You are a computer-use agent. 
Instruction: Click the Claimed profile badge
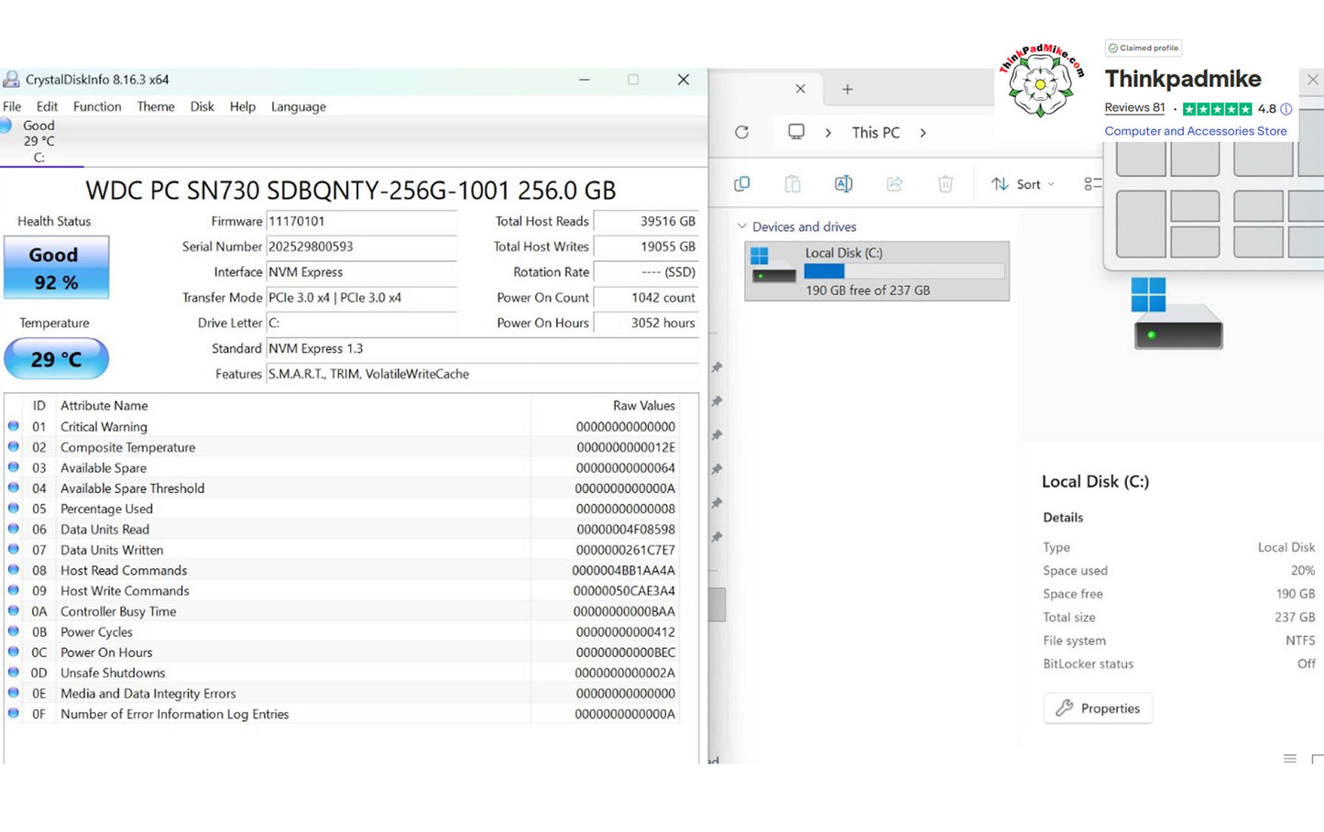click(x=1143, y=48)
